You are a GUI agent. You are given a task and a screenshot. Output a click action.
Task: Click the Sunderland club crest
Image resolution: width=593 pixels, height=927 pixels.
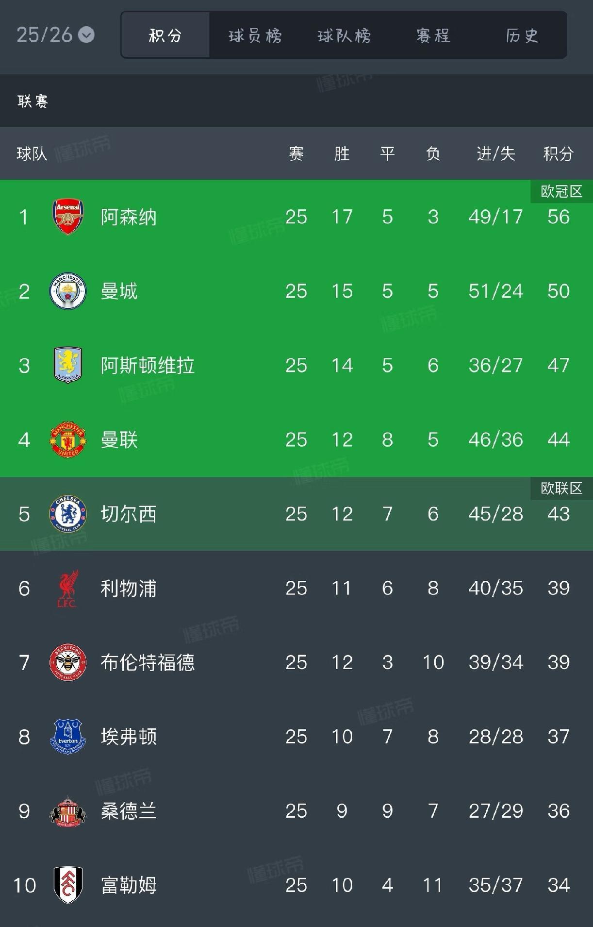pos(68,811)
